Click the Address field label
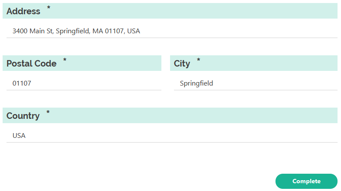This screenshot has width=341, height=191. pos(23,11)
